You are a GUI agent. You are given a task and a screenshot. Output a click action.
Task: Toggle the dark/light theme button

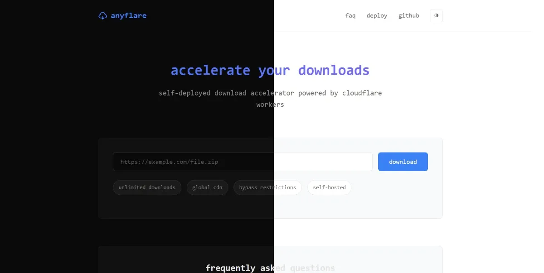click(436, 15)
